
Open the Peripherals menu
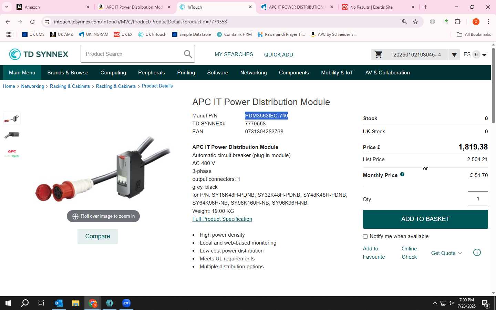point(152,73)
